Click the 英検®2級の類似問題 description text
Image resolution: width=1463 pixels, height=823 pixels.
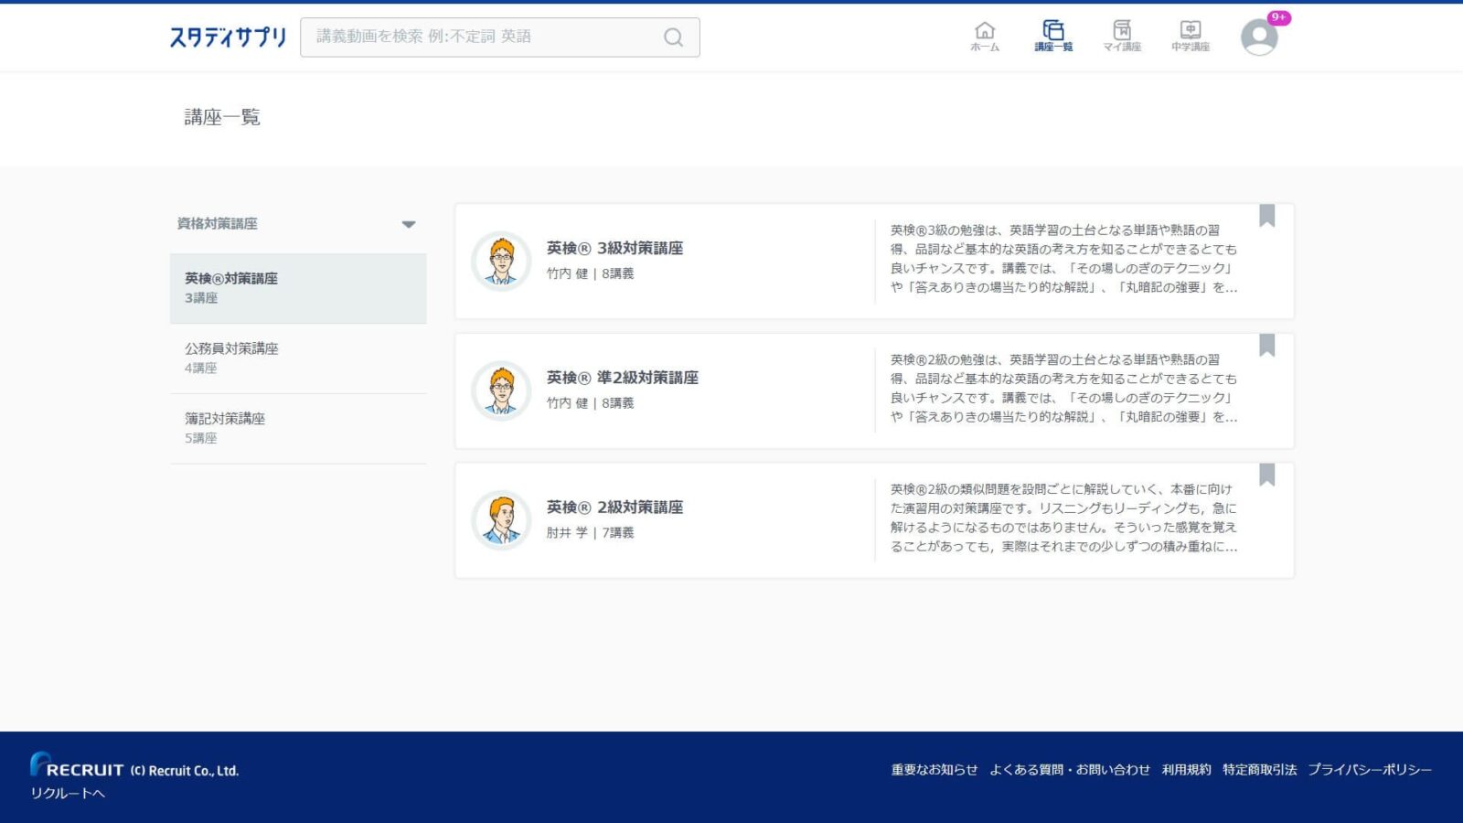click(1064, 518)
